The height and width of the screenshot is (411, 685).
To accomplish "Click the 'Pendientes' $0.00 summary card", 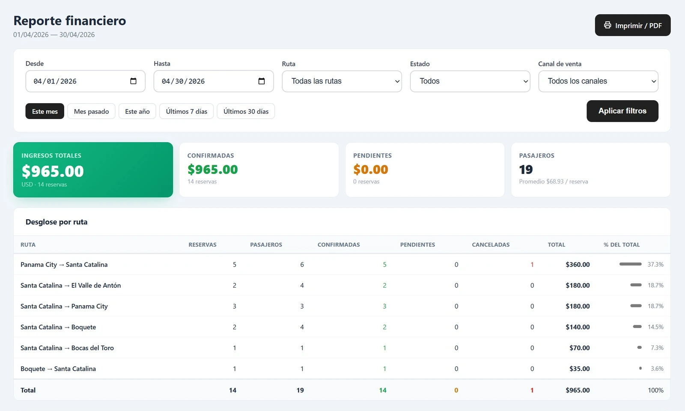I will coord(425,170).
